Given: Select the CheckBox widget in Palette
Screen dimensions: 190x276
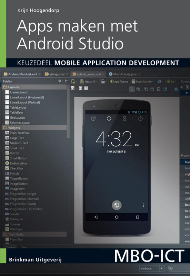Looking at the screenshot, I should pos(14,168).
